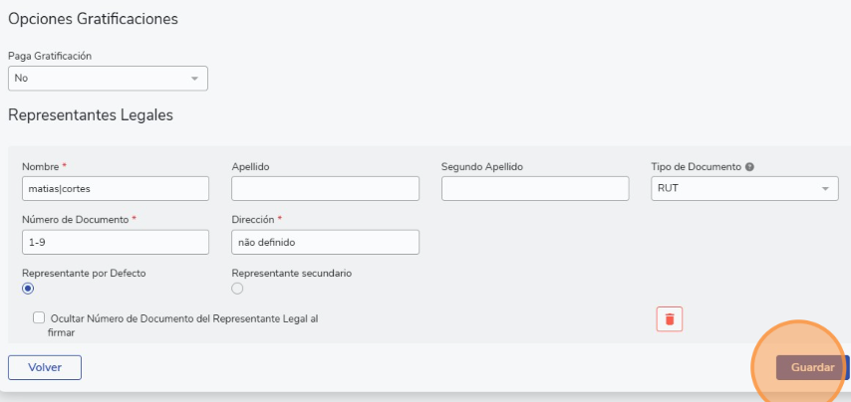Click the blue button beside Guardar
The height and width of the screenshot is (402, 851).
(848, 367)
